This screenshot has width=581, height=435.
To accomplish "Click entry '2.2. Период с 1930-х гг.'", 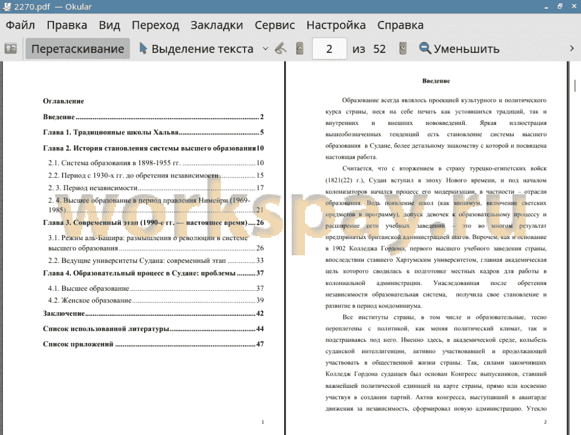I will 156,176.
